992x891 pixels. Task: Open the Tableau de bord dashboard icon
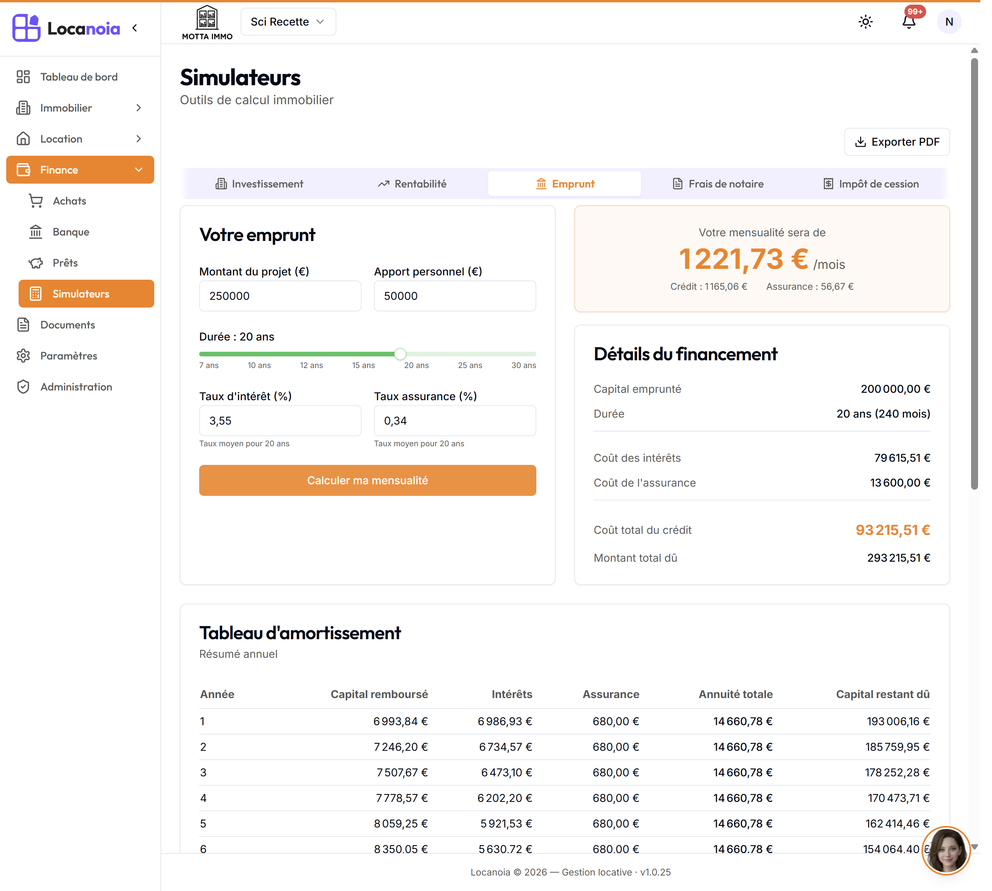23,77
